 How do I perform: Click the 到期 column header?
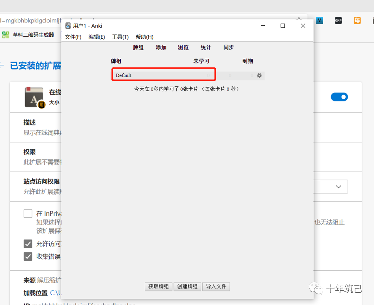(248, 61)
